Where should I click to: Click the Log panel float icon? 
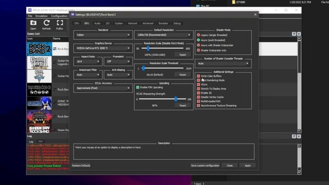coord(294,136)
